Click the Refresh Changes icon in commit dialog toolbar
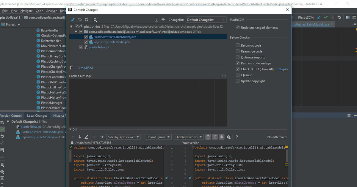 (86, 20)
